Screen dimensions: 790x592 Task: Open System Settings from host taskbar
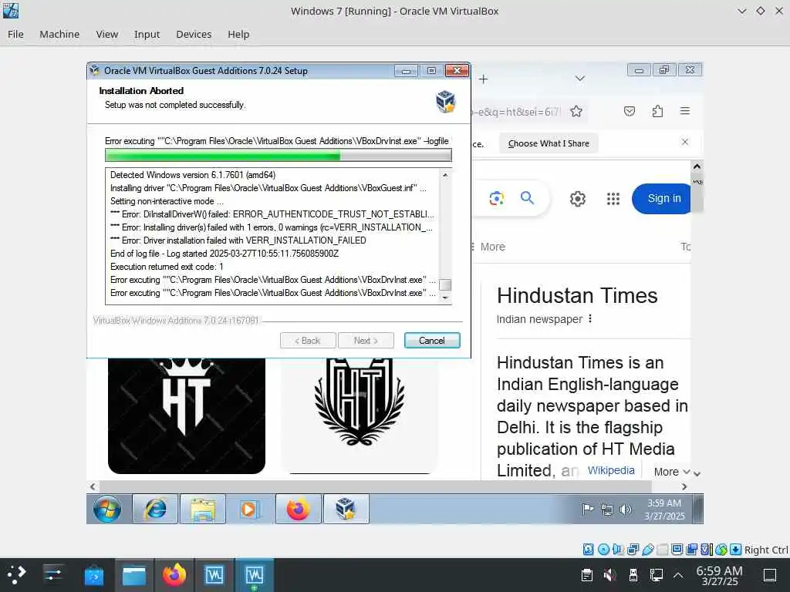pos(53,574)
